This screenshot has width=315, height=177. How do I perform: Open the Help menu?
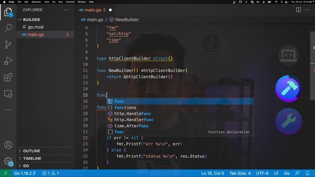click(92, 2)
